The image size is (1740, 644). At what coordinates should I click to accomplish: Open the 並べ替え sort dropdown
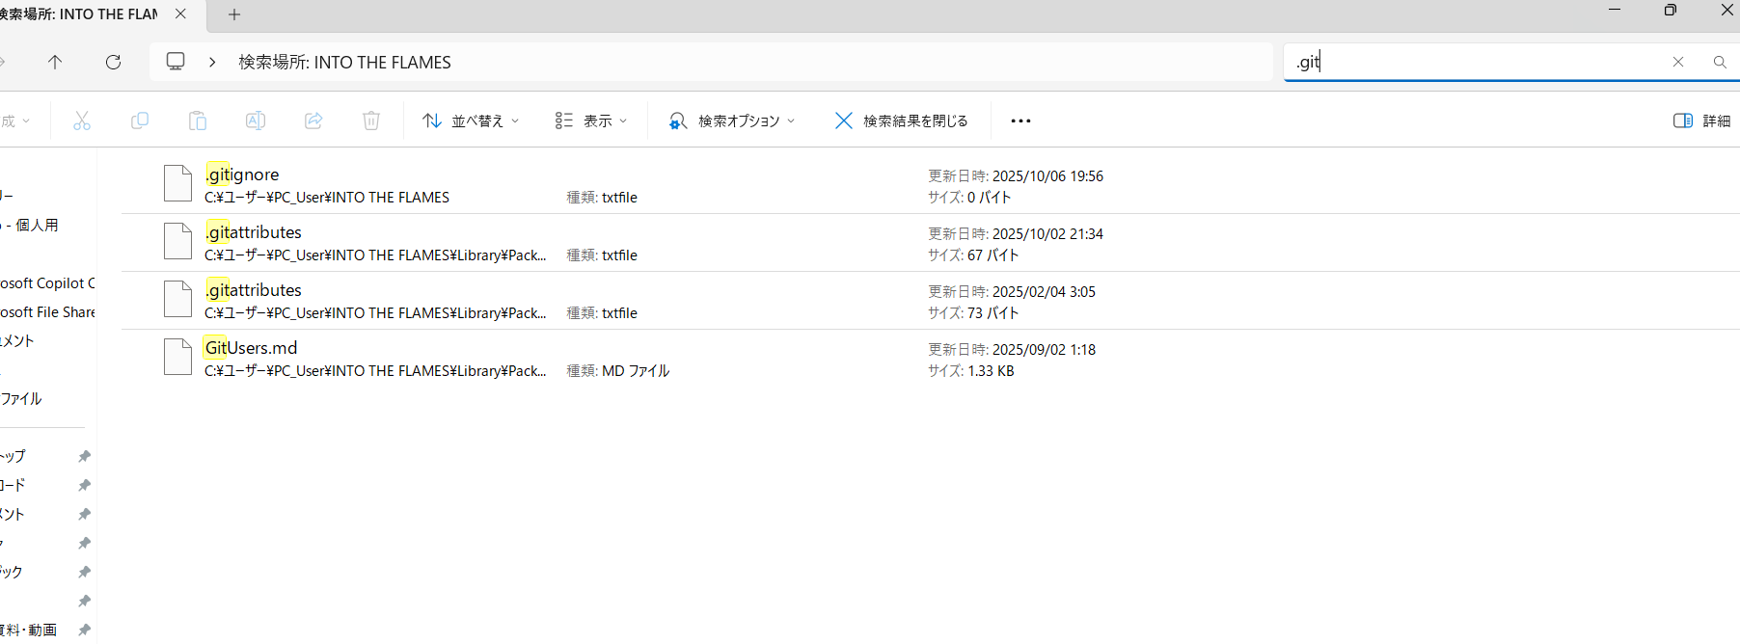click(471, 121)
